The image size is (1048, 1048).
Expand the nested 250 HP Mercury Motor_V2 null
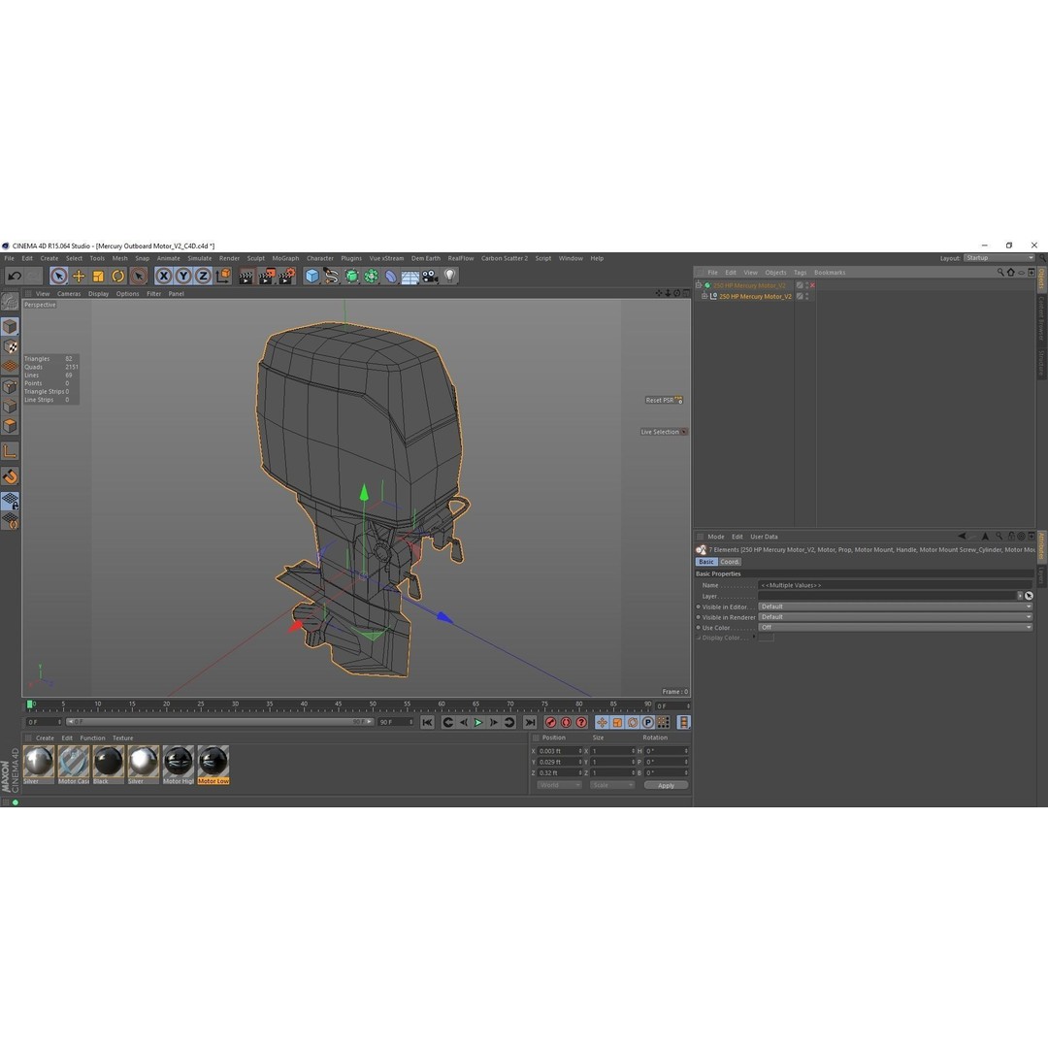(x=704, y=296)
